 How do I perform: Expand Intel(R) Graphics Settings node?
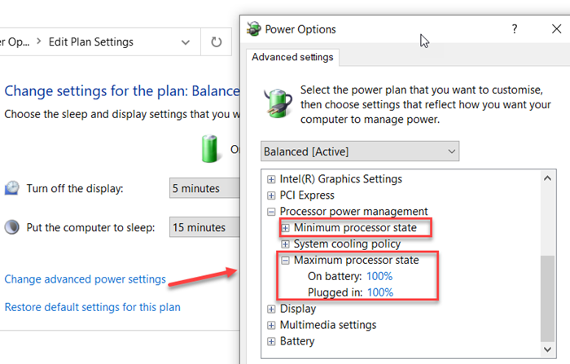272,179
